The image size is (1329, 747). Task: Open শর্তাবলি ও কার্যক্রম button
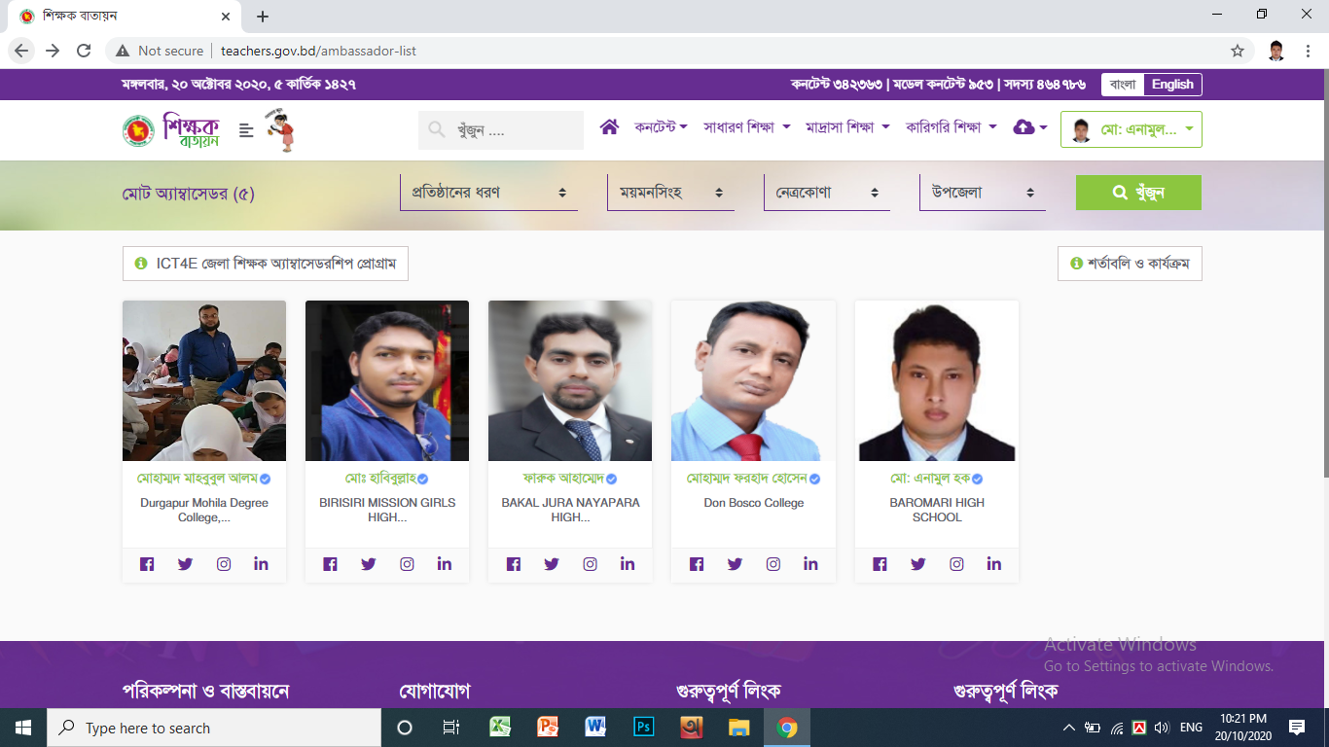(x=1130, y=264)
